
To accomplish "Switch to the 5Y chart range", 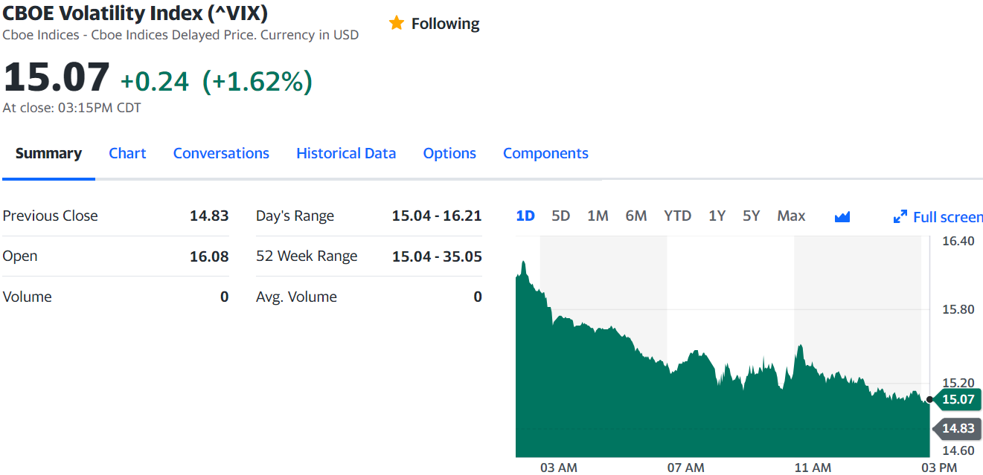I will tap(751, 216).
